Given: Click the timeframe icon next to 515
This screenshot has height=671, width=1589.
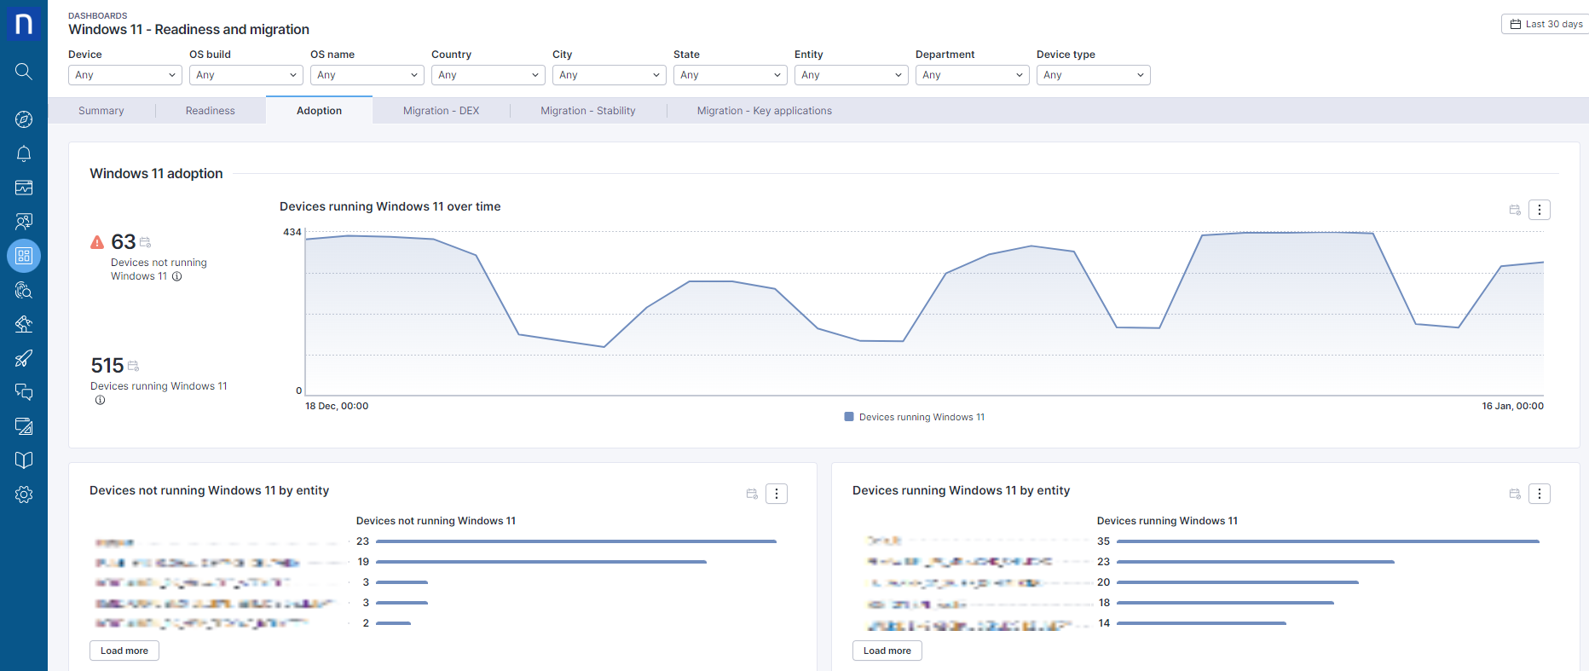Looking at the screenshot, I should [x=134, y=367].
